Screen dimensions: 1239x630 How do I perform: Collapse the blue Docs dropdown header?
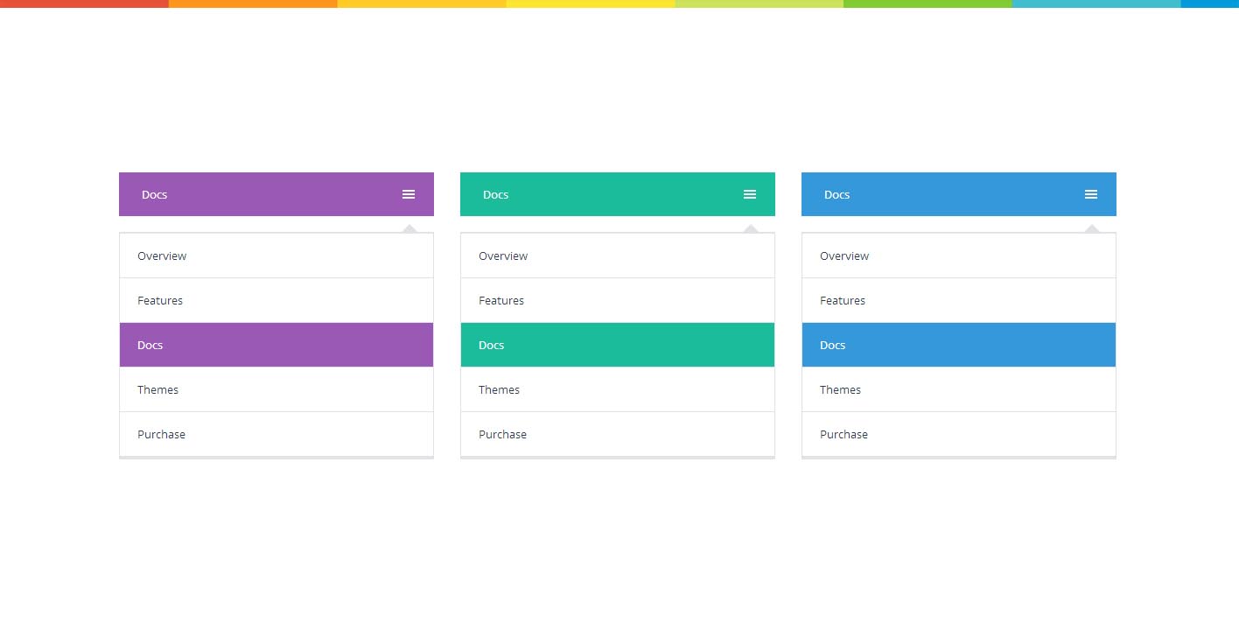pyautogui.click(x=959, y=194)
